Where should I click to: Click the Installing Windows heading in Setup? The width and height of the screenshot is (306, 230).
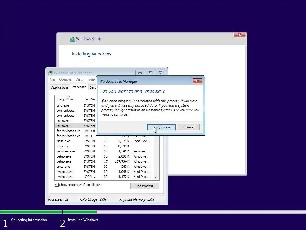91,54
